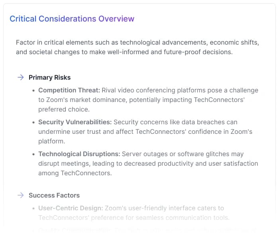Select the Technological Disruptions bold label
This screenshot has width=279, height=239.
[x=79, y=154]
